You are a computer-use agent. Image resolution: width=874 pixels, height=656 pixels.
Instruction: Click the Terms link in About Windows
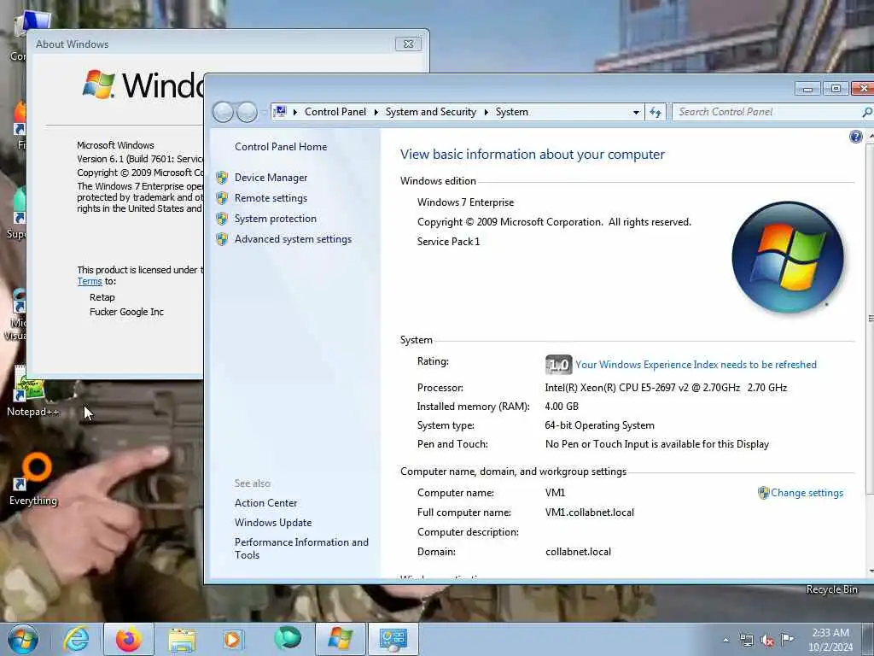[89, 282]
